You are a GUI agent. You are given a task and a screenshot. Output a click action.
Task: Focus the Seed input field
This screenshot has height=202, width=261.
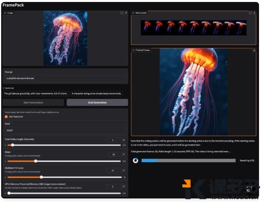pos(65,130)
